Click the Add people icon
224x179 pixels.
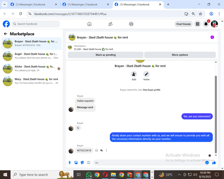[x=134, y=74]
